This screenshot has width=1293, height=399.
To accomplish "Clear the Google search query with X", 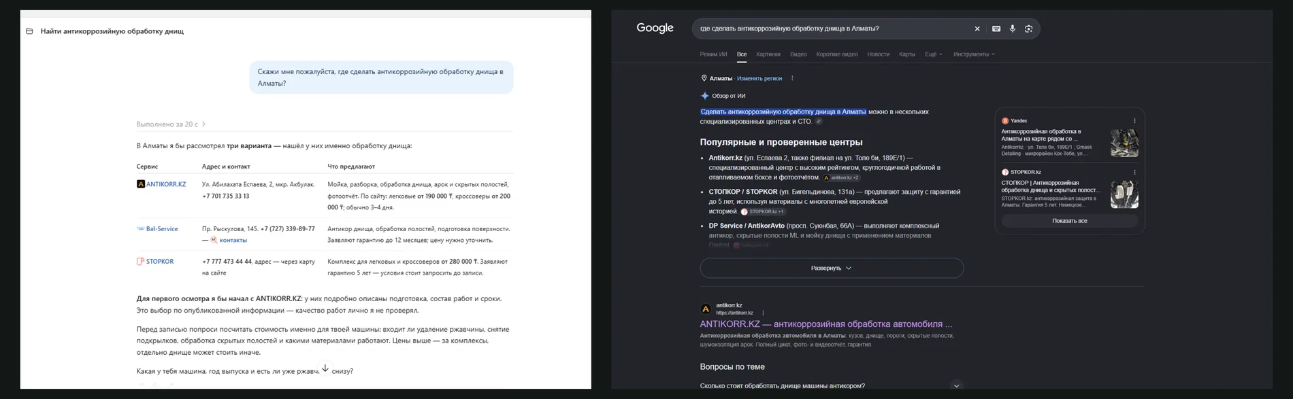I will pos(977,29).
